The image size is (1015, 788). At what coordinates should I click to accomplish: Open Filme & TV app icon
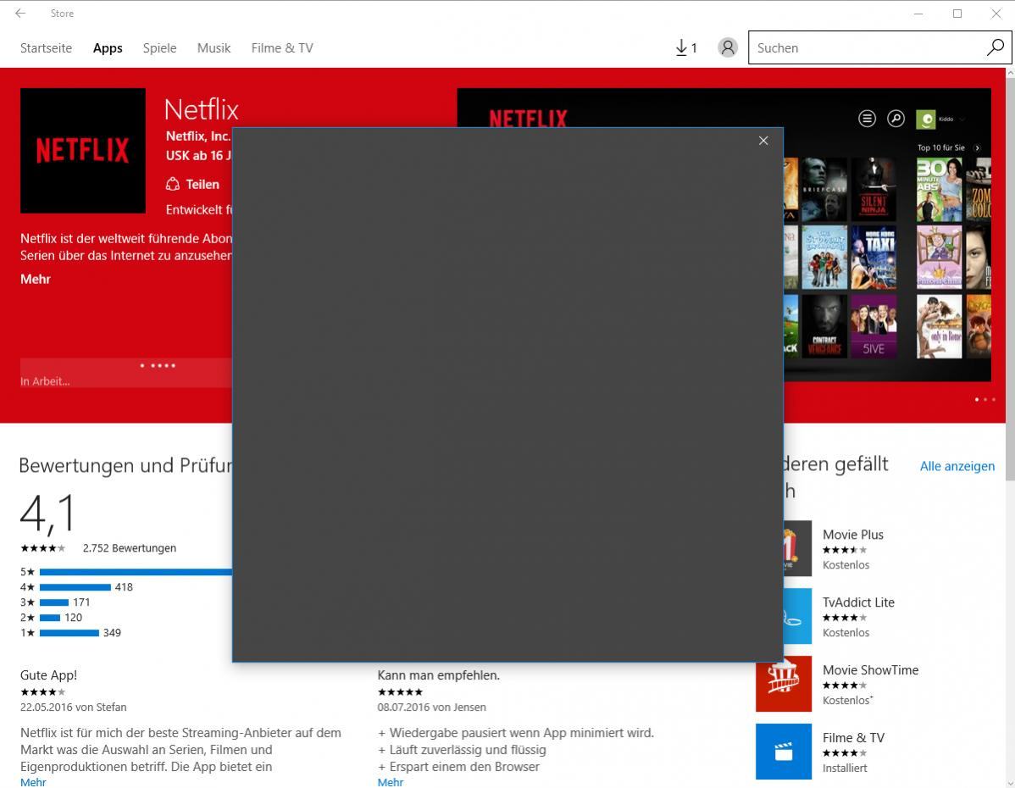click(783, 751)
